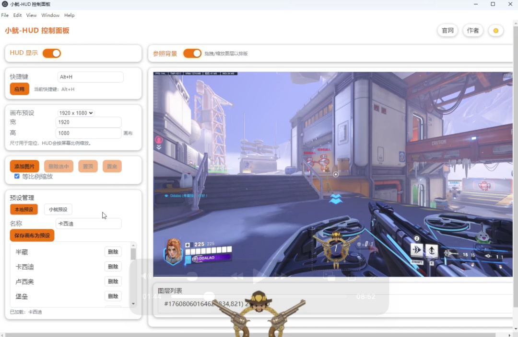Screen dimensions: 518x337
Task: Toggle the HUD 显示 switch
Action: coord(52,53)
